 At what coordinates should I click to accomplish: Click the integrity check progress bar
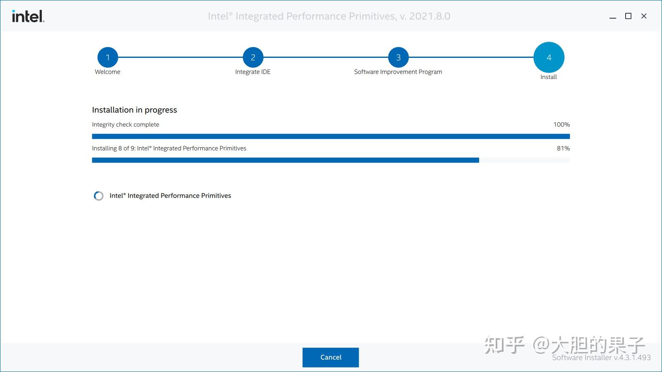click(331, 136)
